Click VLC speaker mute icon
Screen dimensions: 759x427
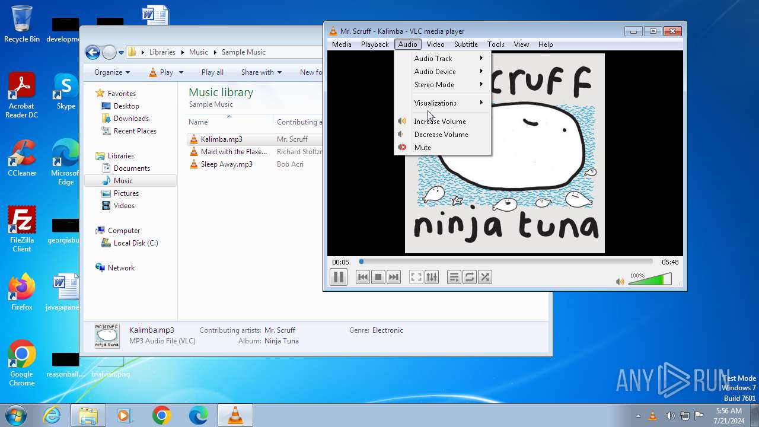[x=620, y=282]
